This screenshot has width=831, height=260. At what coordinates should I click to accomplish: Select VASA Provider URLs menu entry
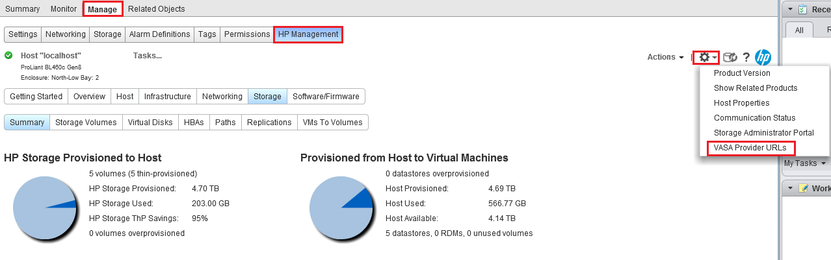750,148
